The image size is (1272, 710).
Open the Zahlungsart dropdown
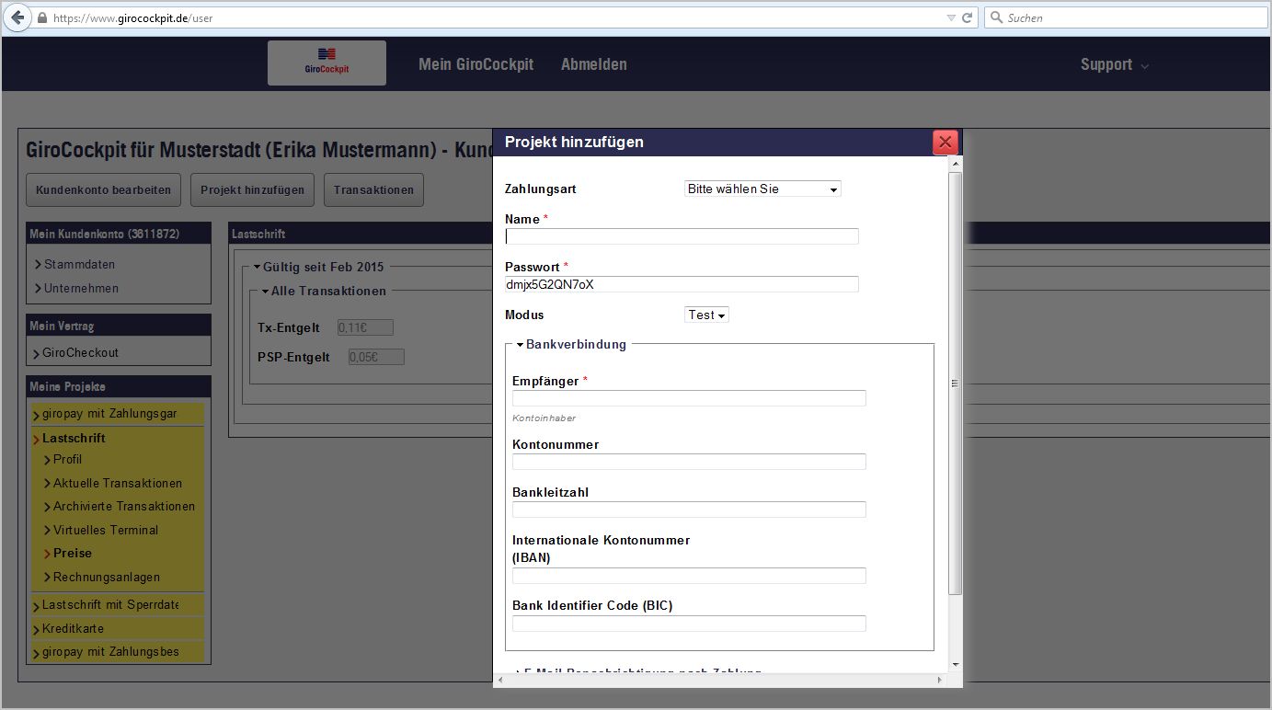[x=762, y=189]
